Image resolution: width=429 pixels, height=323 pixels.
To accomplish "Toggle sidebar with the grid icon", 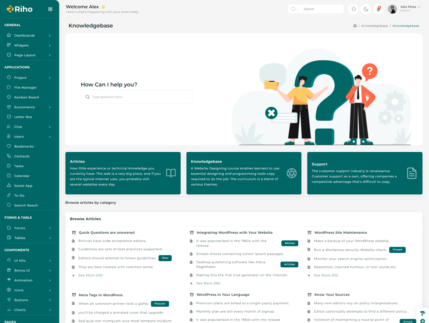I will coord(50,9).
